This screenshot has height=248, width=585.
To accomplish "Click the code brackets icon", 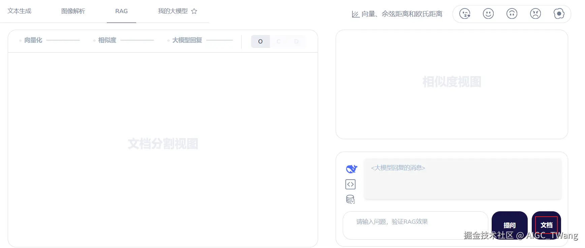I will click(350, 184).
